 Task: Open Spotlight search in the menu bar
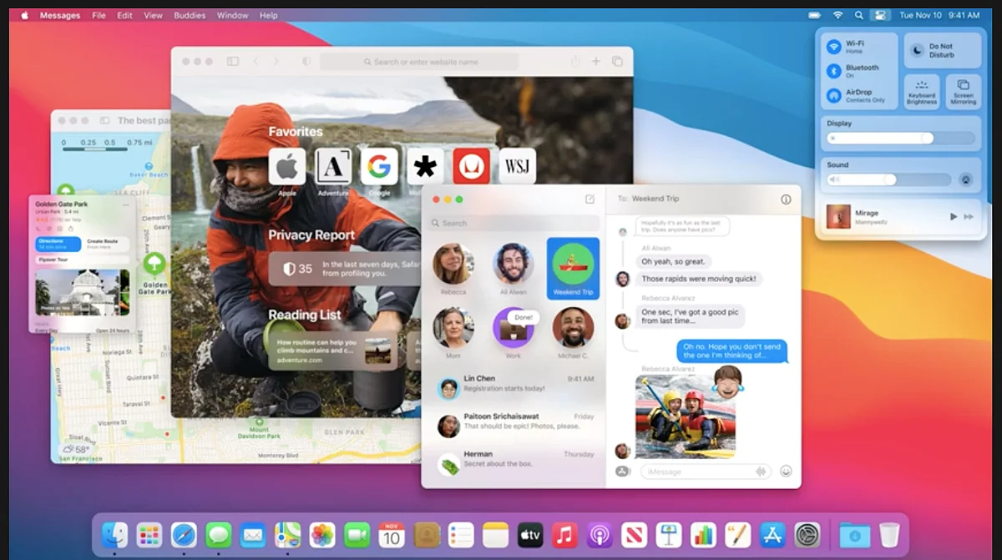858,15
